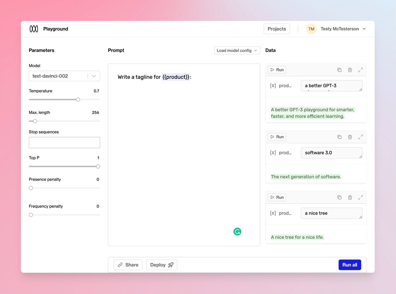The width and height of the screenshot is (396, 294).
Task: Trash the 'a nice tree' data card
Action: tap(350, 197)
